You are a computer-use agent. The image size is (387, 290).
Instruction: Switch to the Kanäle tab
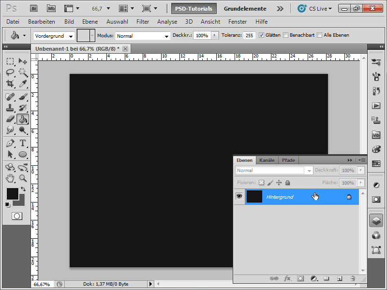[x=267, y=160]
